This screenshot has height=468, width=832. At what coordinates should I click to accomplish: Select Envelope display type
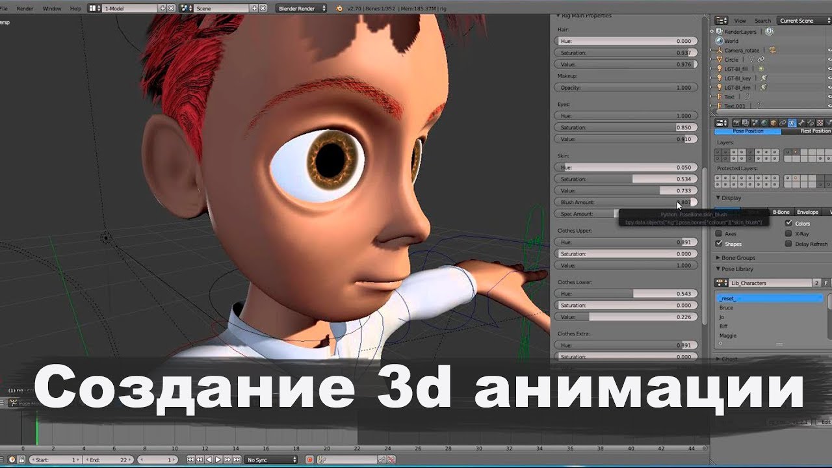pos(807,213)
